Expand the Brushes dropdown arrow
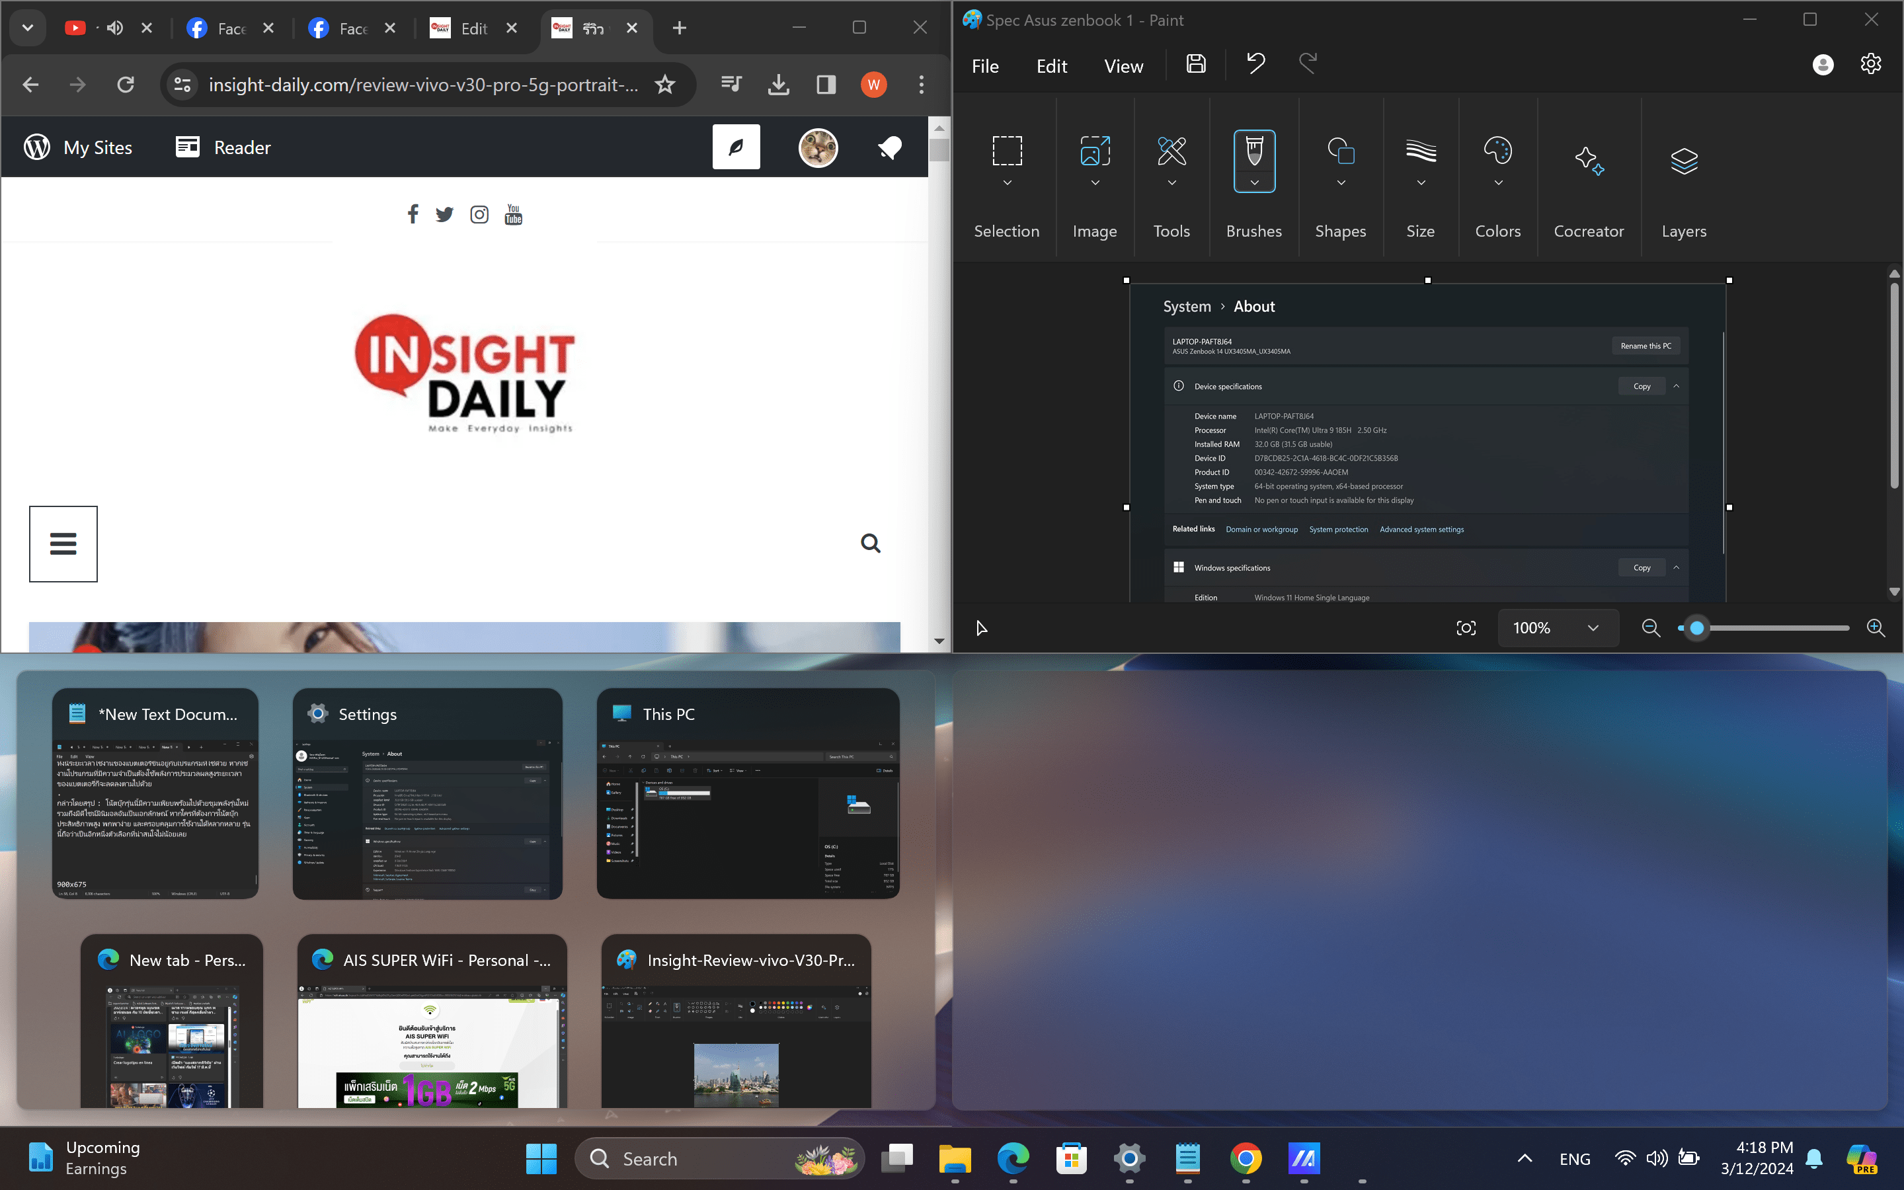Screen dimensions: 1904x1190 click(x=1254, y=182)
